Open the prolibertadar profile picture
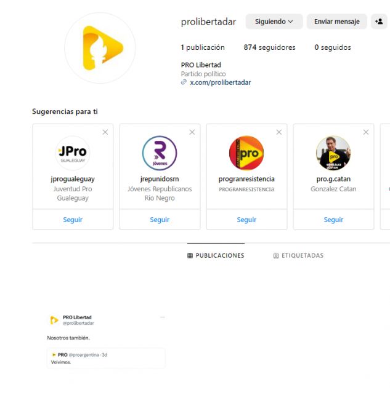Viewport: 390px width, 398px height. (100, 48)
